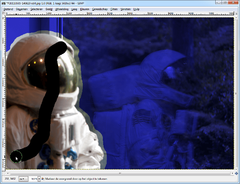Screen dimensions: 240x184
Task: Open the Selecteren menu
Action: coord(36,9)
